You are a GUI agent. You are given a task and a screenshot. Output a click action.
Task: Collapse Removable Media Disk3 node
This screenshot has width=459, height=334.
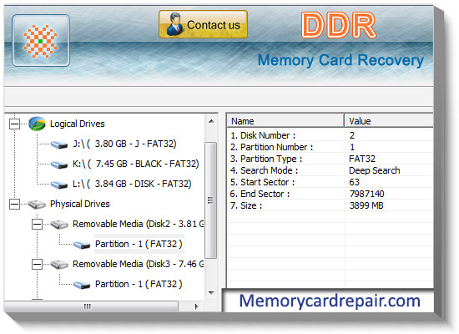(37, 265)
